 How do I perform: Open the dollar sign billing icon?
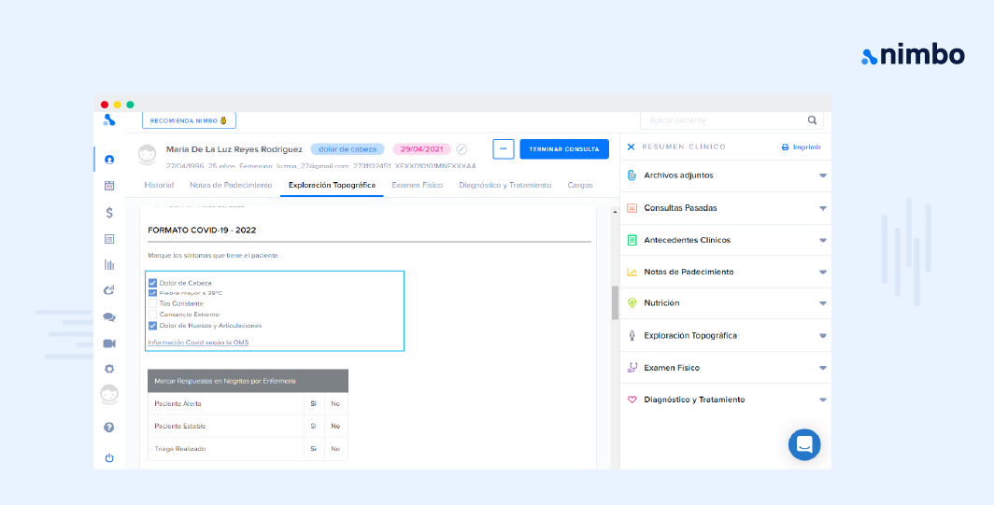(x=109, y=212)
